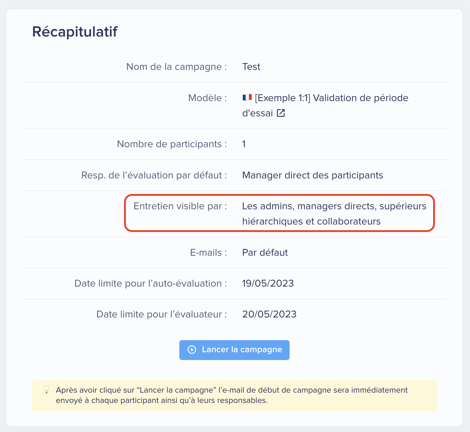Click the Nombre de participants label
The image size is (470, 432).
click(x=172, y=144)
